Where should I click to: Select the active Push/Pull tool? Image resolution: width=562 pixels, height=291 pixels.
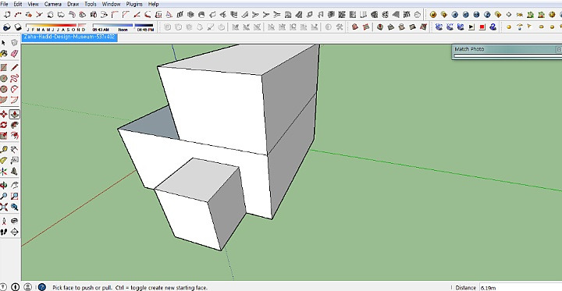coord(14,115)
